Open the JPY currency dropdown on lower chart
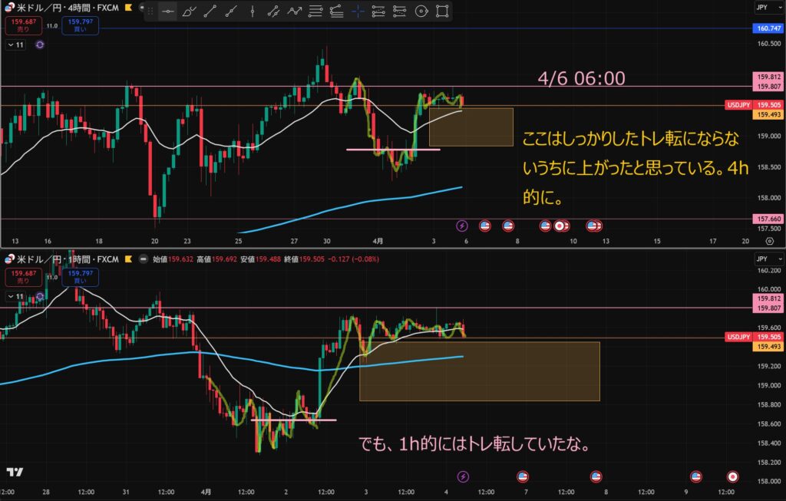786x501 pixels. (768, 260)
